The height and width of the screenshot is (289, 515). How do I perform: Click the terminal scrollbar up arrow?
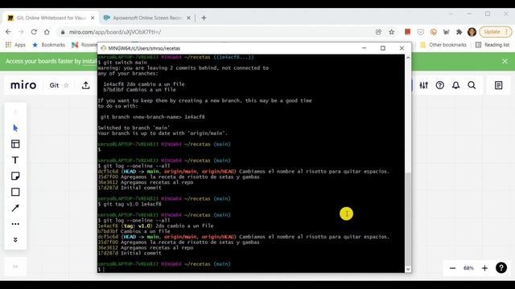tap(408, 58)
